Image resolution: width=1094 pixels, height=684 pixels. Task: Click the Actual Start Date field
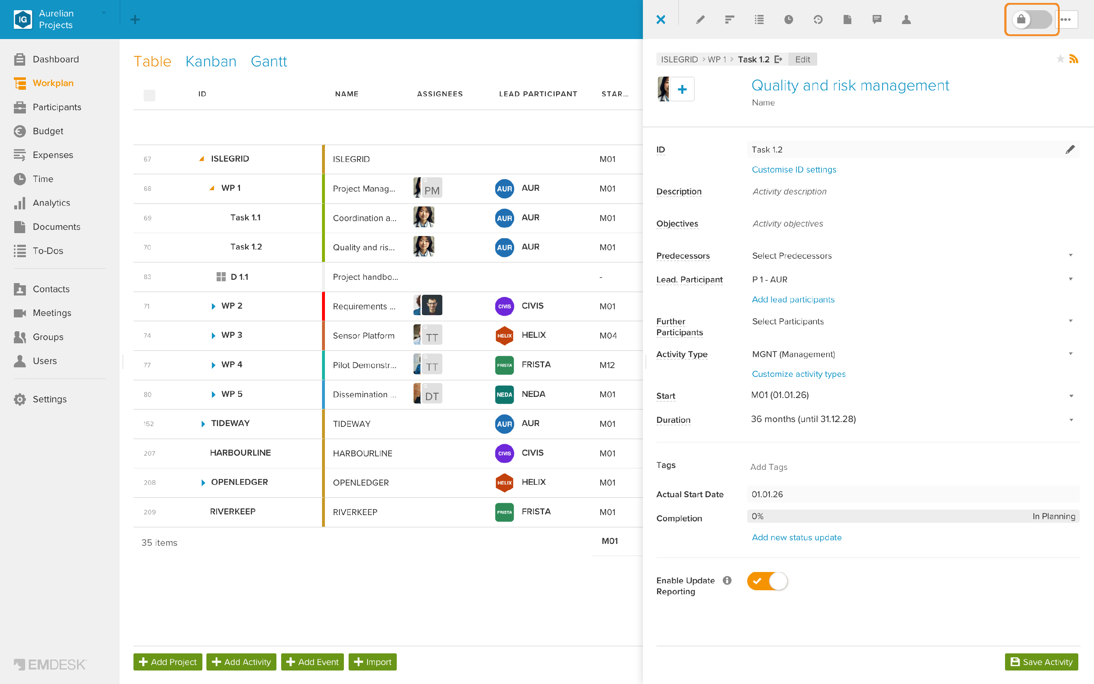(913, 494)
